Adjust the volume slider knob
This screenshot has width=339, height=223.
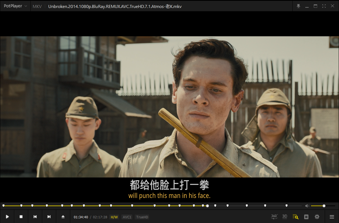click(x=324, y=206)
